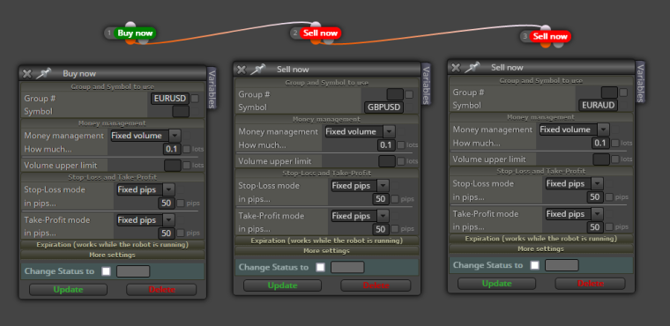Open Take-Profit mode dropdown in Buy now panel
Viewport: 670px width, 326px height.
coord(145,220)
